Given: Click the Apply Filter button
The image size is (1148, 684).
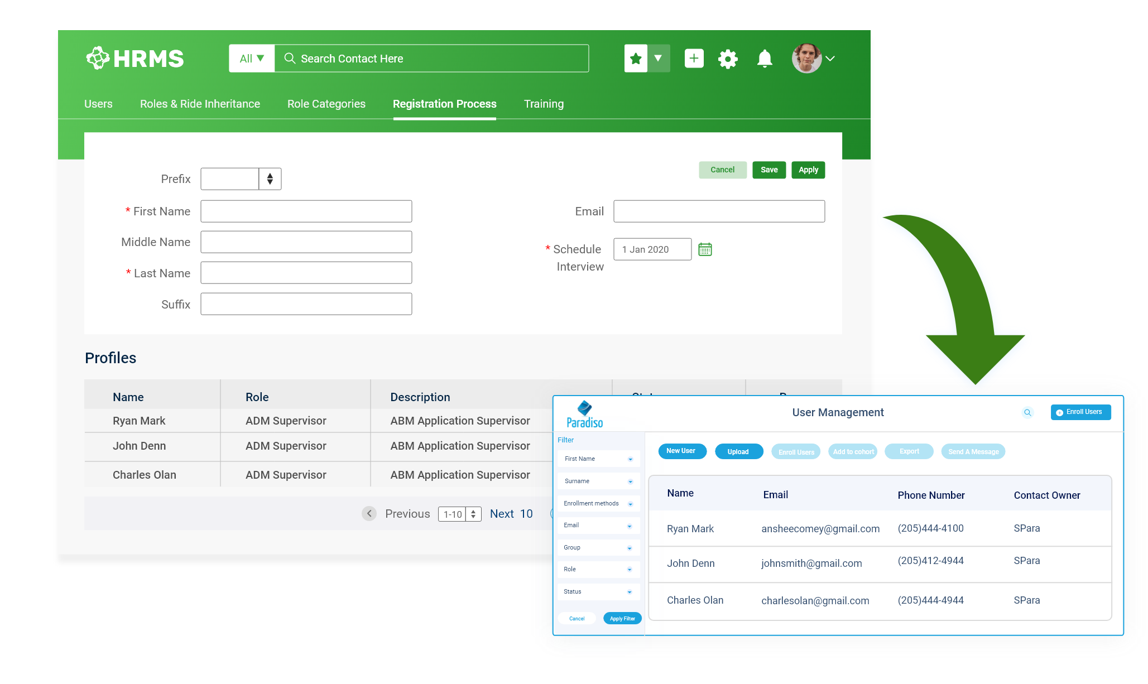Looking at the screenshot, I should click(622, 618).
